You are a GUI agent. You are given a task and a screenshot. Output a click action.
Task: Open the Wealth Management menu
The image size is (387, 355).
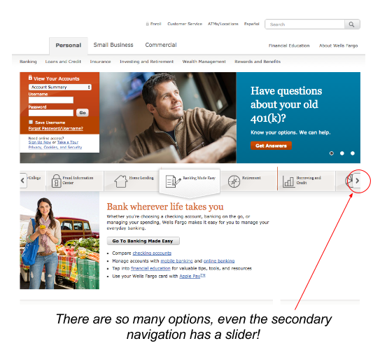204,62
